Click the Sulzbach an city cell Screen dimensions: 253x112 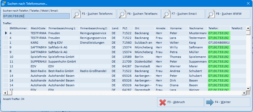point(144,43)
